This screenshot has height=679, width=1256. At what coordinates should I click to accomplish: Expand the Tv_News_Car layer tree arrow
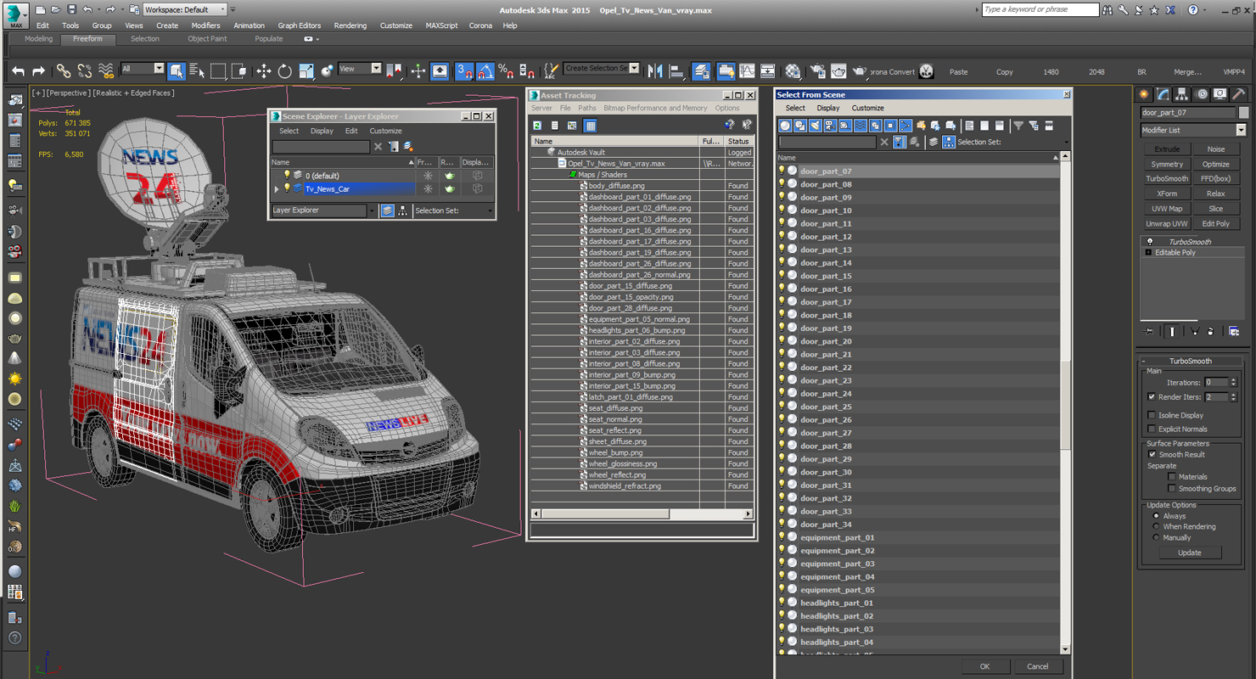pos(277,189)
